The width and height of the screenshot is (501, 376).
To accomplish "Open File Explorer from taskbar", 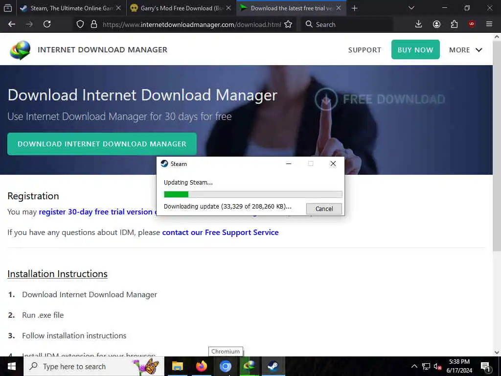I will [x=177, y=366].
